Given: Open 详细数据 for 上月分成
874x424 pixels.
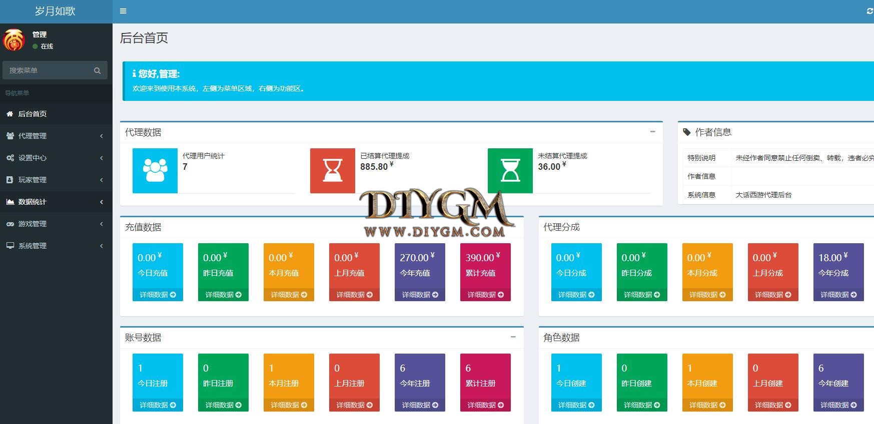Looking at the screenshot, I should tap(773, 295).
